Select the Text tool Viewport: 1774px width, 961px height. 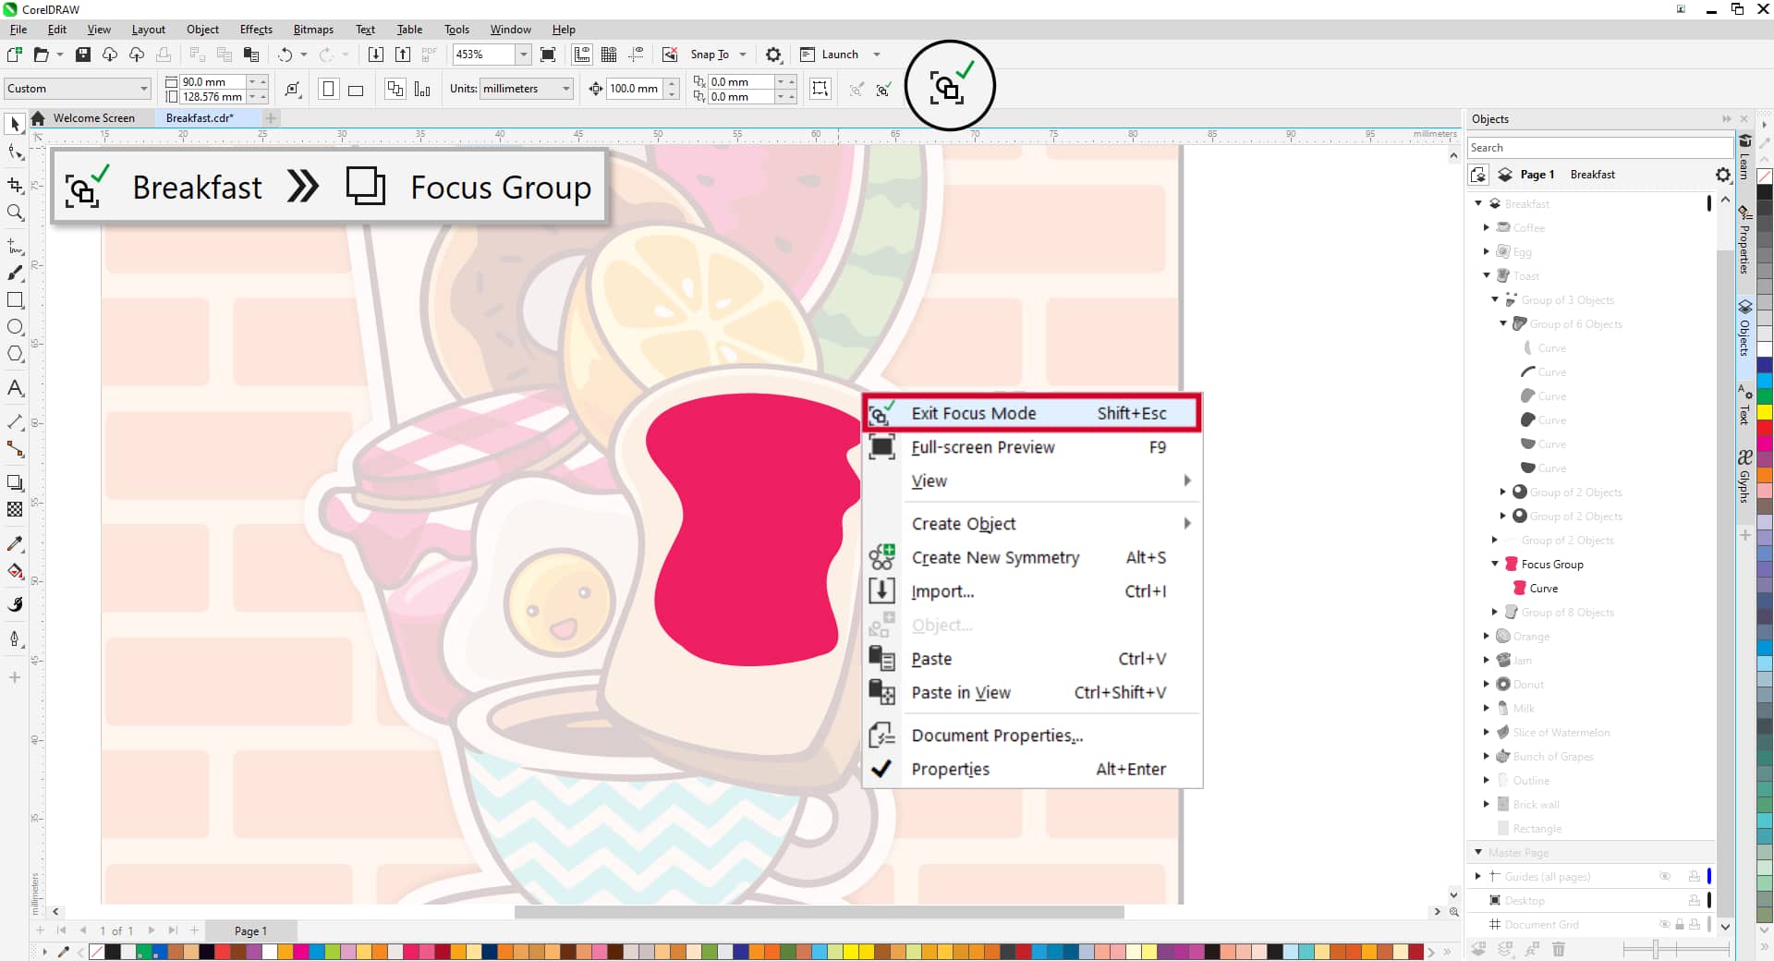tap(15, 388)
